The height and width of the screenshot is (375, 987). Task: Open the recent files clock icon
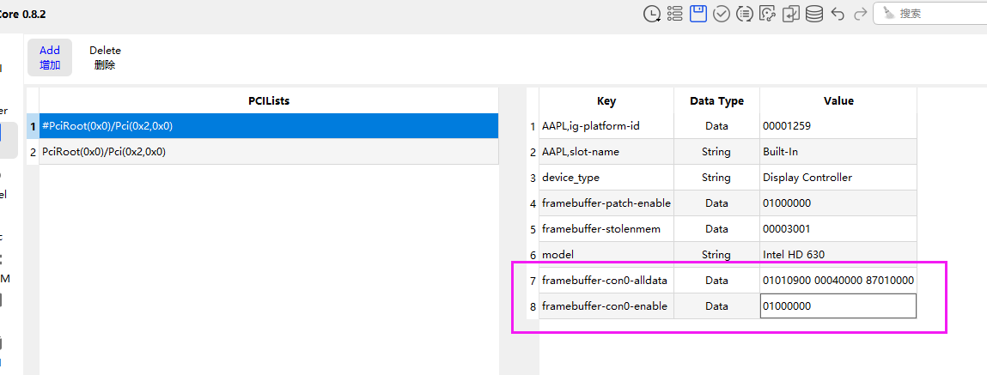pyautogui.click(x=653, y=13)
